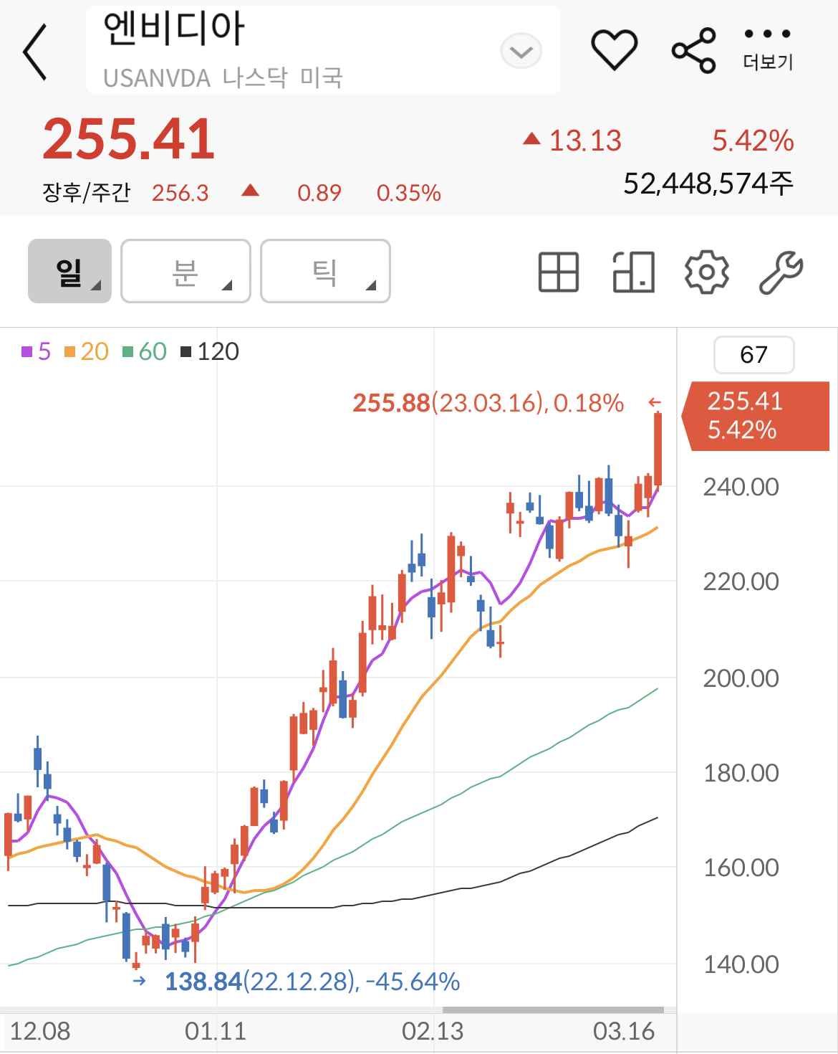Click the 03.16 date axis label
This screenshot has width=838, height=1054.
pos(624,1031)
